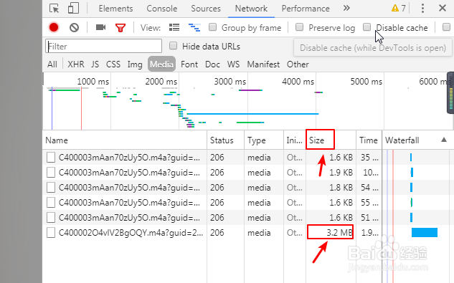Click the 1000 ms timeline overview marker
454x283 pixels.
[93, 82]
